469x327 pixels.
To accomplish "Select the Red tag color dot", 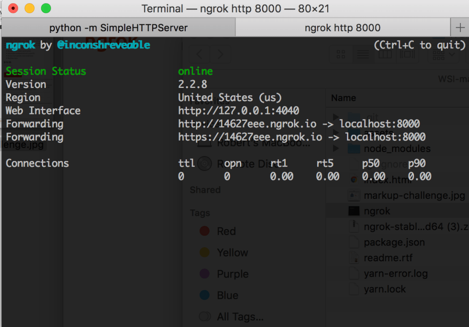I will click(x=205, y=231).
